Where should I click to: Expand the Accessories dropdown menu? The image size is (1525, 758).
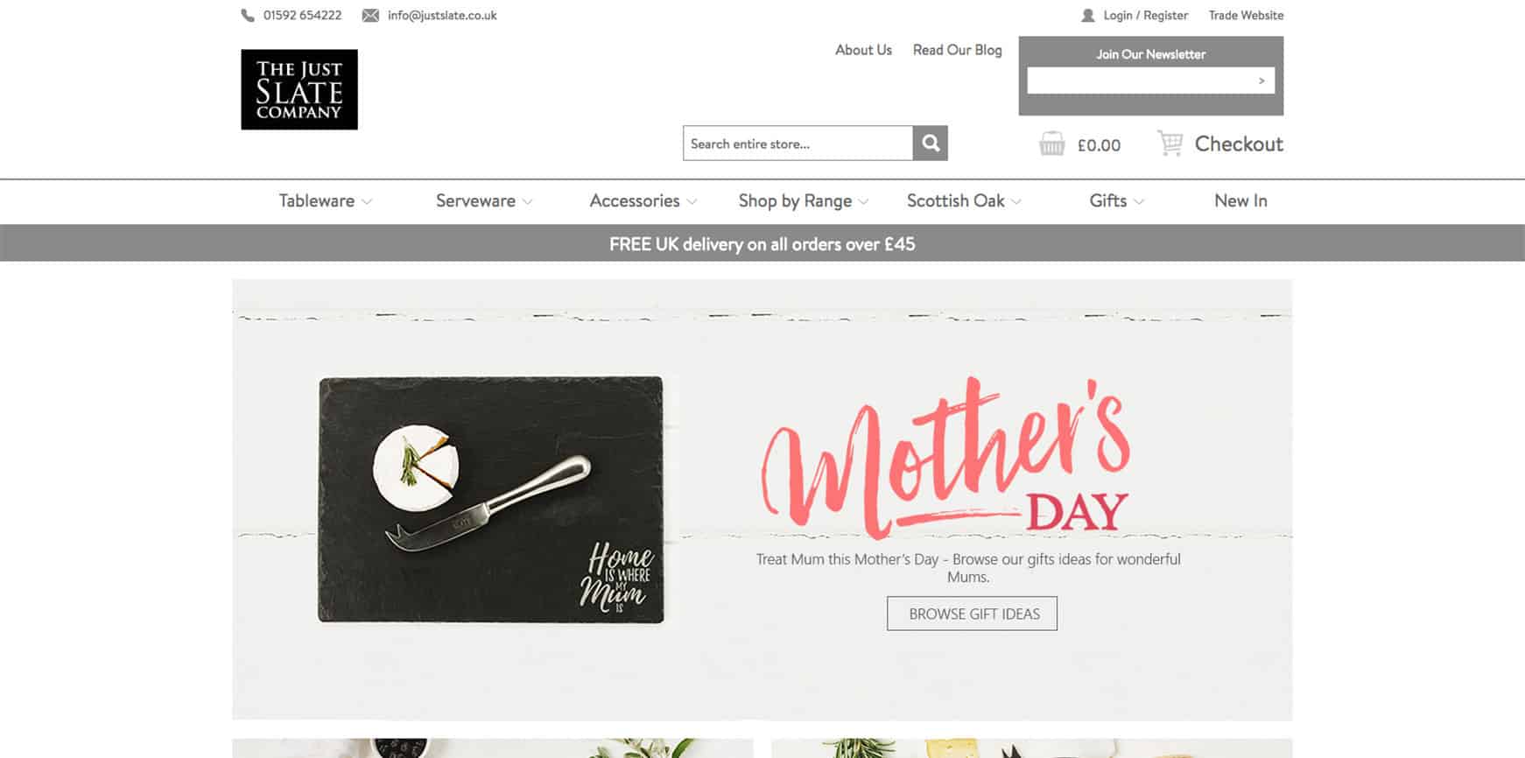click(x=643, y=201)
